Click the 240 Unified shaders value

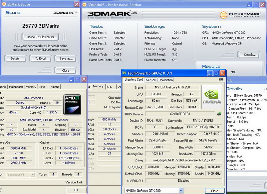pos(160,134)
